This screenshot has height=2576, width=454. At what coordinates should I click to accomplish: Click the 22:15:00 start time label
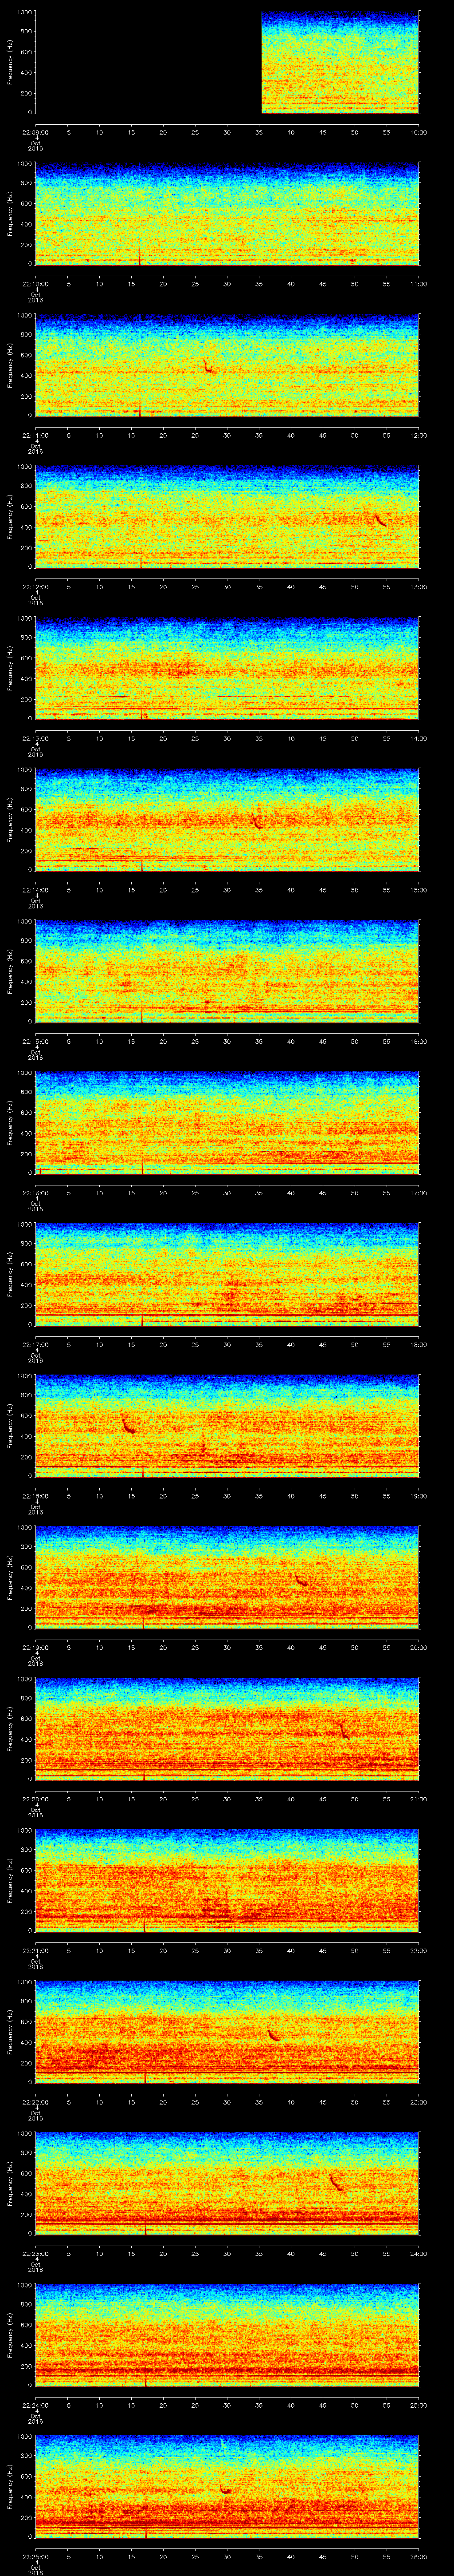pyautogui.click(x=36, y=1041)
